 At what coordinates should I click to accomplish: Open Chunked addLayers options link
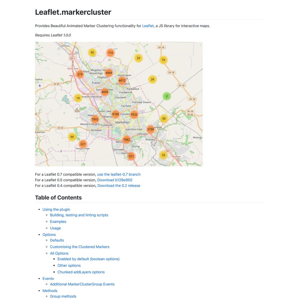81,272
